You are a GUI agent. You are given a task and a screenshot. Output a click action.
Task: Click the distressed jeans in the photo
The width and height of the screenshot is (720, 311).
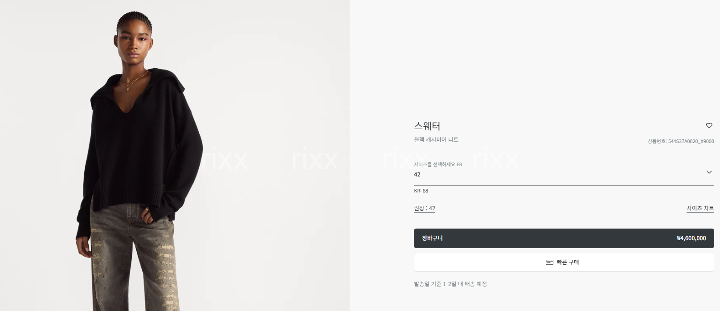134,258
